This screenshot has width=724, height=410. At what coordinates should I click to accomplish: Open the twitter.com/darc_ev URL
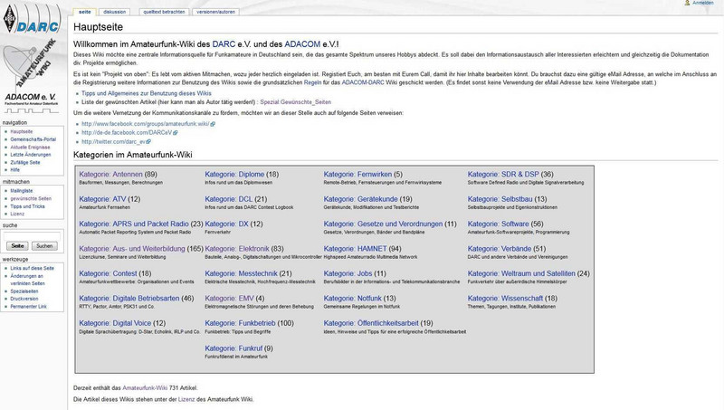114,142
